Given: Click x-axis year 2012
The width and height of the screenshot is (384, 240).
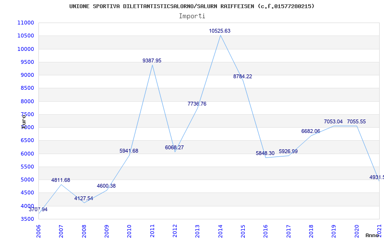Looking at the screenshot, I should click(x=175, y=231).
